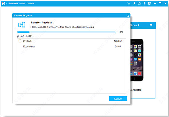Click the iPhone 8 device thumbnail image
This screenshot has width=169, height=117.
[x=137, y=60]
